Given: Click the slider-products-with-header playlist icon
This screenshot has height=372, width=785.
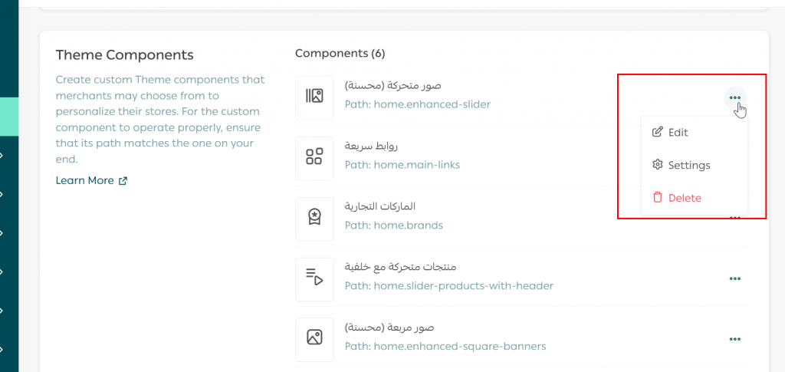Looking at the screenshot, I should tap(314, 278).
